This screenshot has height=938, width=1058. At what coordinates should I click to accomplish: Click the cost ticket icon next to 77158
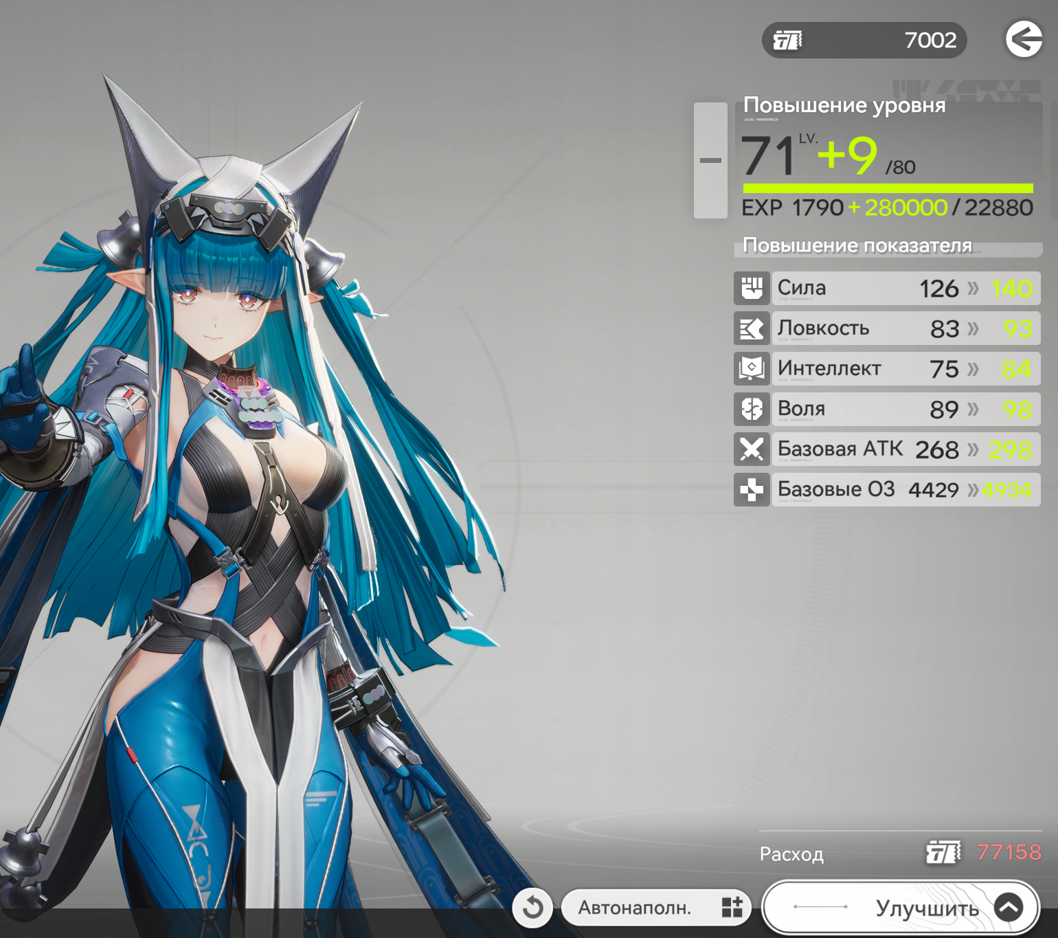[x=943, y=853]
